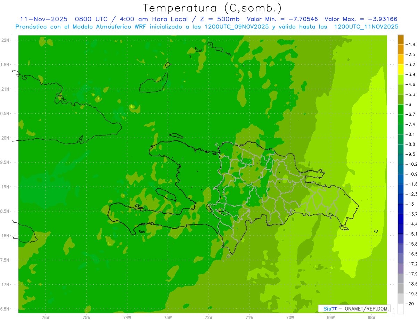Click the "70W" longitude label
Image resolution: width=417 pixels, height=322 pixels.
point(290,317)
